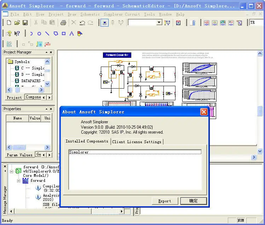Image resolution: width=265 pixels, height=225 pixels.
Task: Click the blue Q icon in toolbar
Action: (x=178, y=23)
